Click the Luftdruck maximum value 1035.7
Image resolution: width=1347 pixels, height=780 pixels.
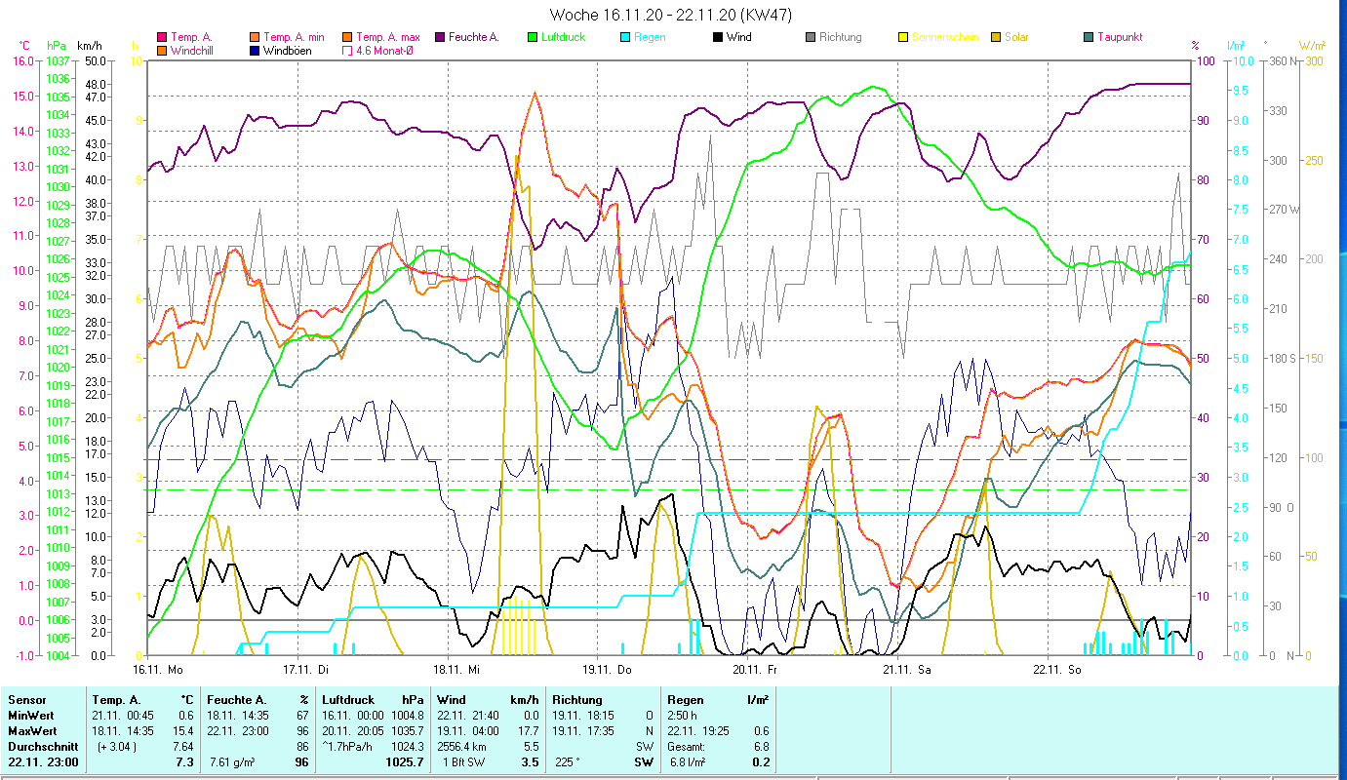[x=408, y=731]
